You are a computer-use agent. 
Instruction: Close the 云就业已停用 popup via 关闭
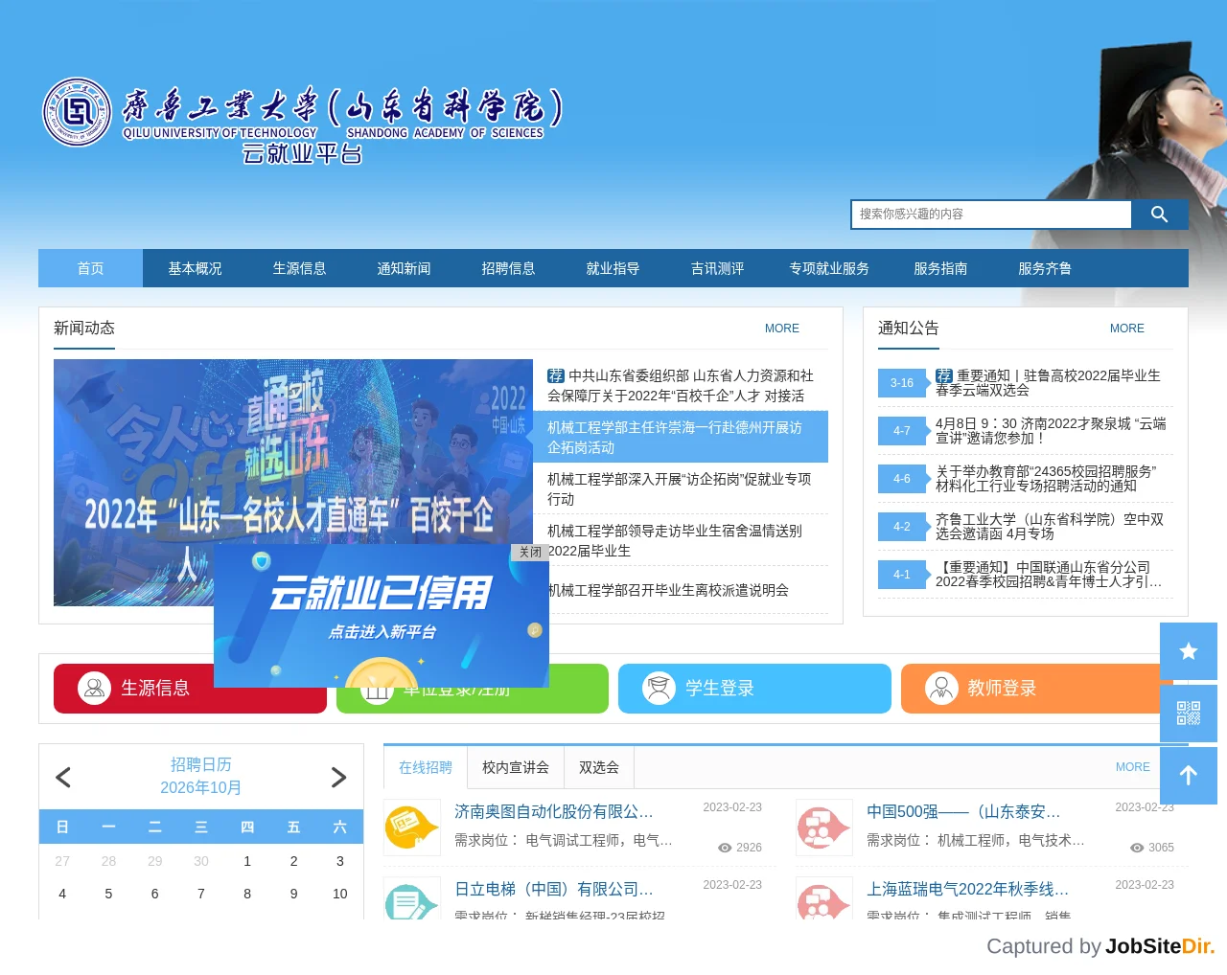point(530,552)
